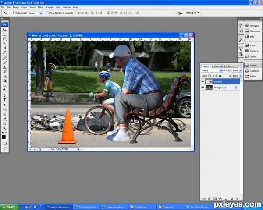Viewport: 263px width, 210px height.
Task: Enable Show Transform Controls checkbox
Action: click(47, 13)
